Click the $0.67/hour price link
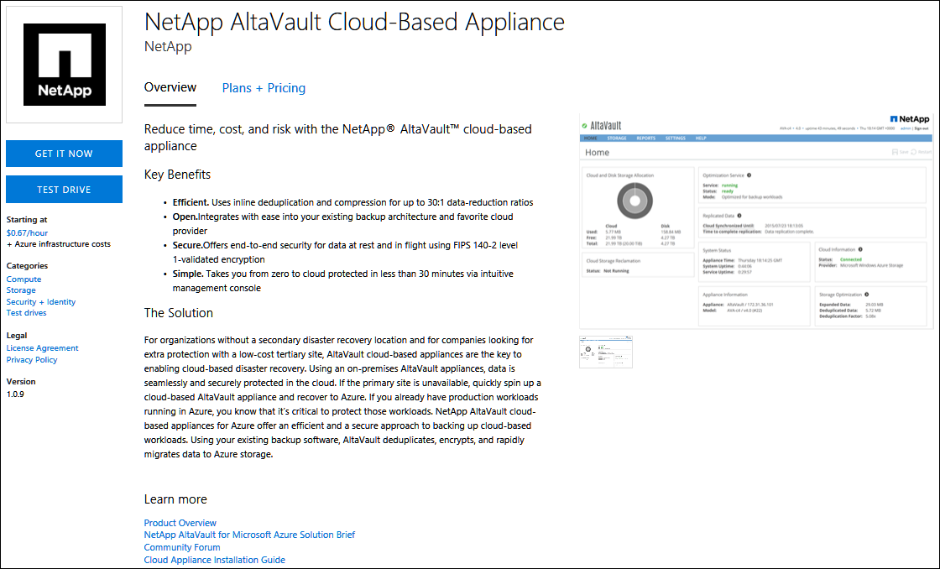The width and height of the screenshot is (940, 569). [27, 232]
